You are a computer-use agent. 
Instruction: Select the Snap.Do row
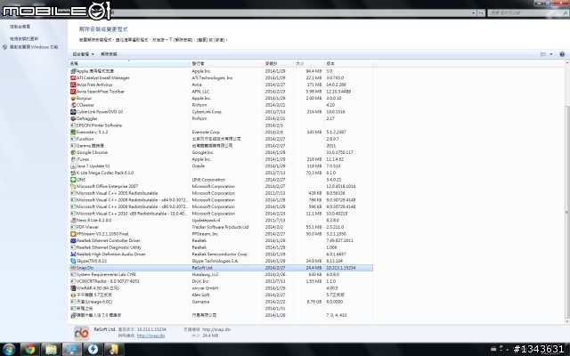click(x=221, y=268)
